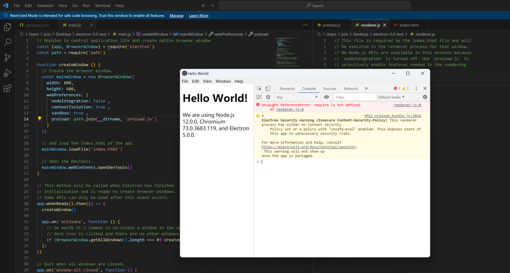This screenshot has width=510, height=273.
Task: Expand the more DevTools tabs chevron
Action: [366, 88]
